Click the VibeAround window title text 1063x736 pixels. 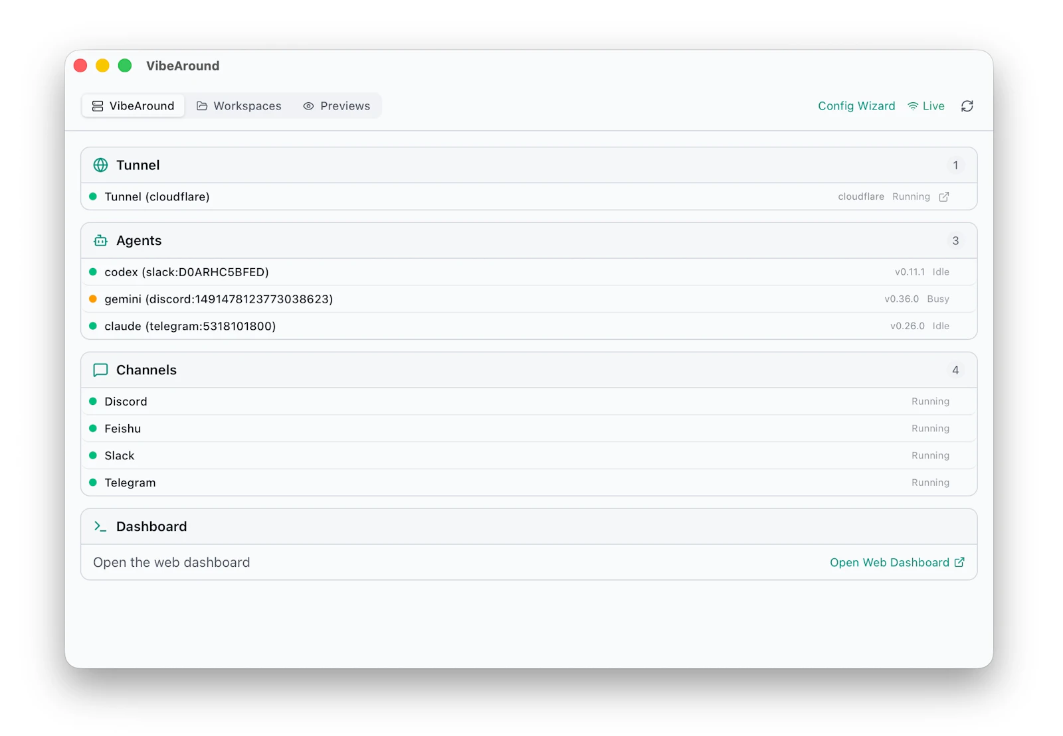[x=183, y=66]
